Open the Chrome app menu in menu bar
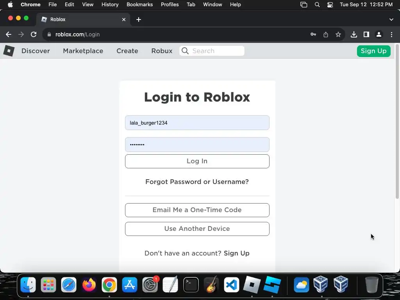The width and height of the screenshot is (400, 300). click(30, 5)
